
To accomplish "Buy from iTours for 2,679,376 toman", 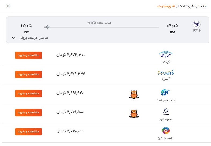I will pyautogui.click(x=28, y=74).
